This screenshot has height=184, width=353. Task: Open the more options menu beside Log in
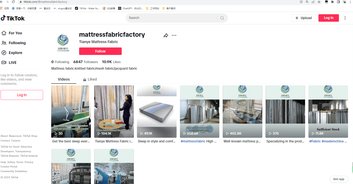click(x=345, y=18)
